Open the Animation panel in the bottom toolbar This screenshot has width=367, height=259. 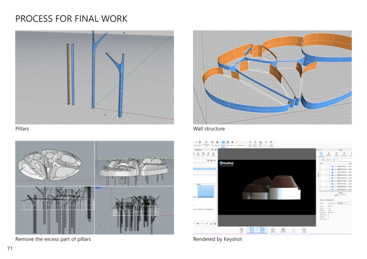pos(273,230)
